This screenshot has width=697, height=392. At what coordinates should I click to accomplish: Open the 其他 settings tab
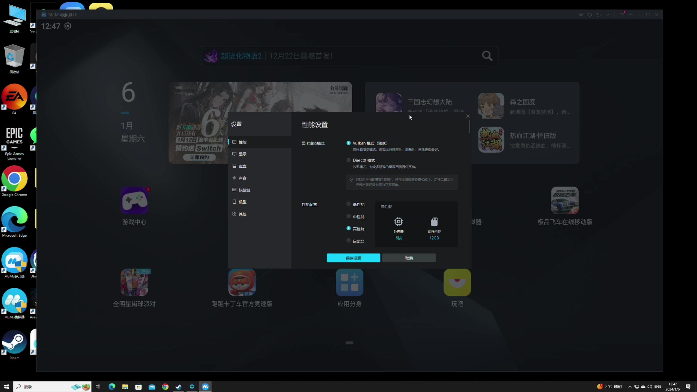point(259,214)
